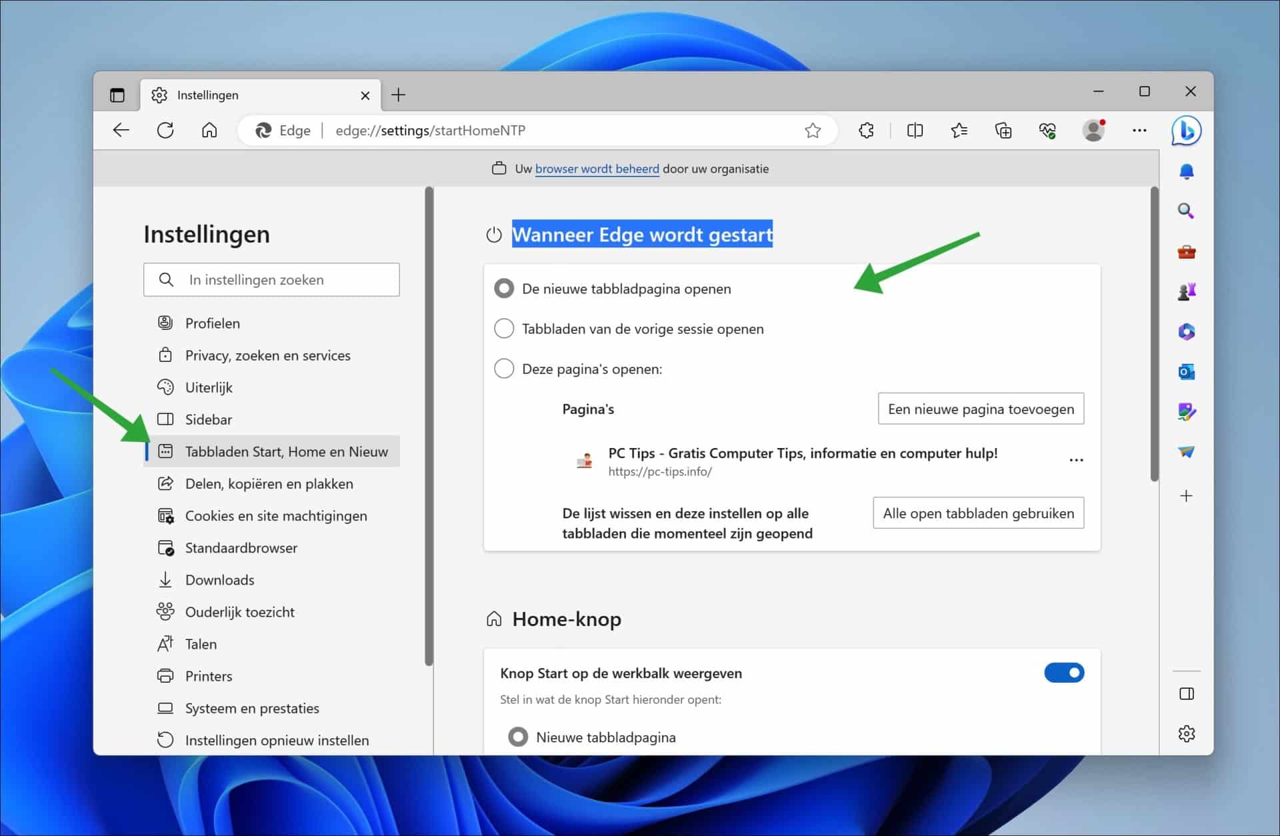This screenshot has height=836, width=1280.
Task: Select De nieuwe tabbladpagina openen
Action: pos(505,288)
